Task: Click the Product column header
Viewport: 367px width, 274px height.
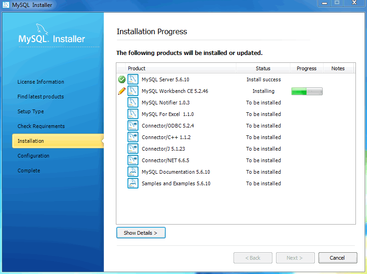Action: [180, 68]
